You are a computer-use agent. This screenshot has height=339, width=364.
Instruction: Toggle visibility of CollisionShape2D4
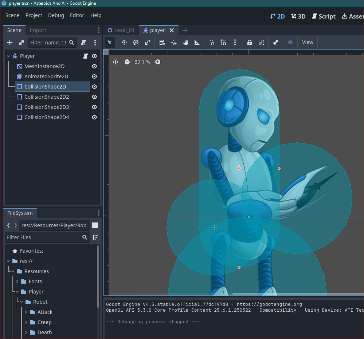coord(94,117)
